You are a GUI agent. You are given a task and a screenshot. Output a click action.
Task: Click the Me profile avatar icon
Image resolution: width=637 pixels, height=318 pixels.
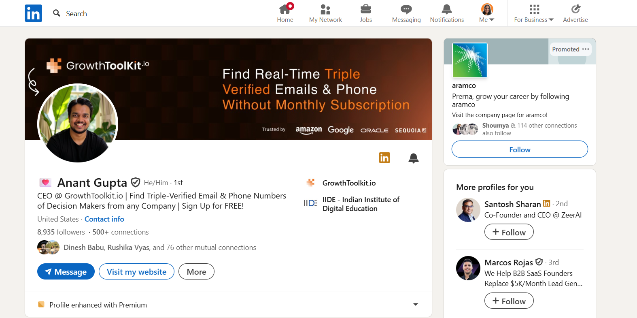[x=487, y=9]
